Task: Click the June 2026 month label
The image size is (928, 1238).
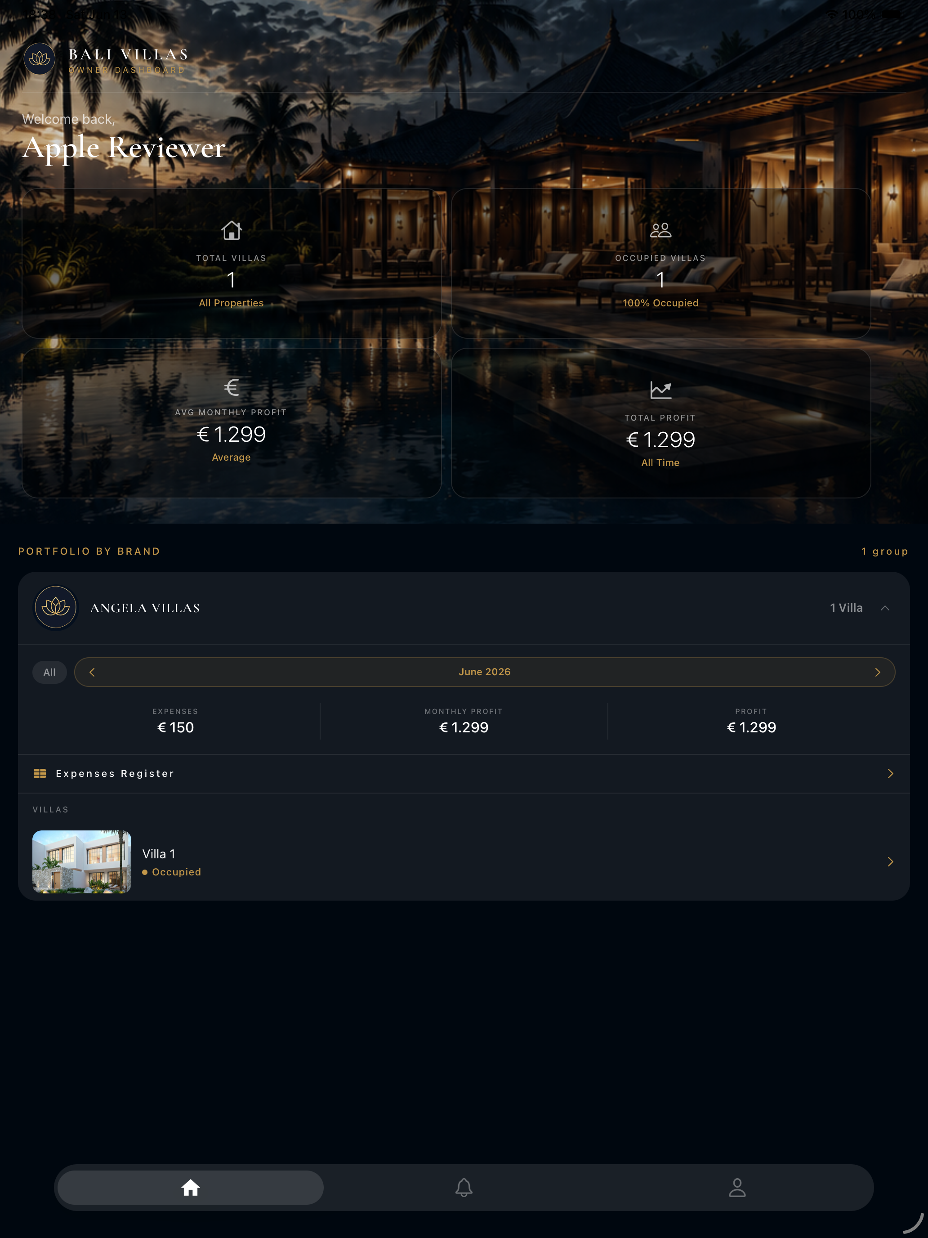Action: (484, 672)
